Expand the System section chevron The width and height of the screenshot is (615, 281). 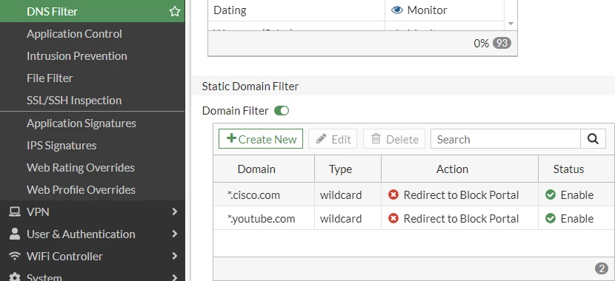coord(175,277)
